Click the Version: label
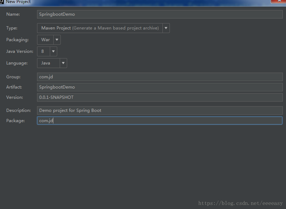Image resolution: width=286 pixels, height=209 pixels. (15, 97)
